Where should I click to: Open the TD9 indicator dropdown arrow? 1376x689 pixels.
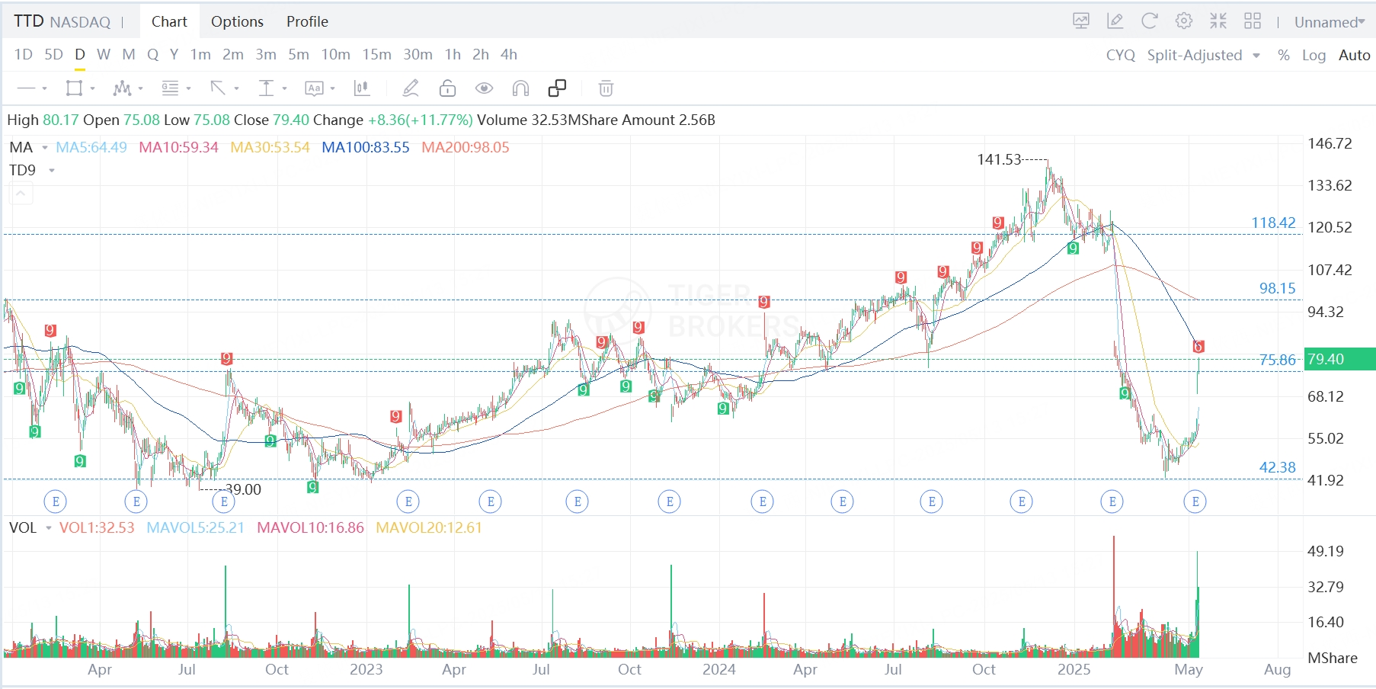(x=52, y=171)
